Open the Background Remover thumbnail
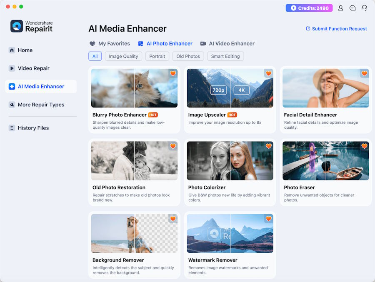This screenshot has height=282, width=375. pyautogui.click(x=135, y=233)
